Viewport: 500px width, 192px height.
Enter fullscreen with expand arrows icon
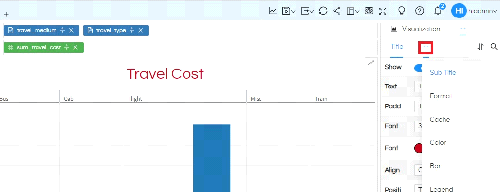coord(383,11)
